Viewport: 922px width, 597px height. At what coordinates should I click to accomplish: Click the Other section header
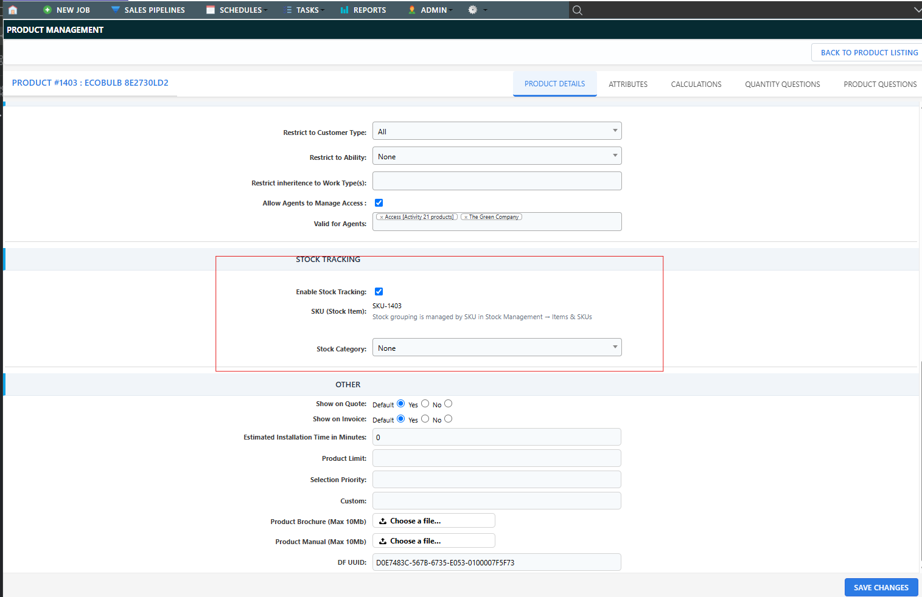pyautogui.click(x=347, y=385)
